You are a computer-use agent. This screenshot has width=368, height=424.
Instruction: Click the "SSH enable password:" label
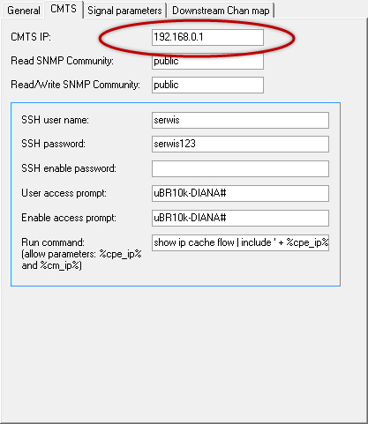point(69,168)
